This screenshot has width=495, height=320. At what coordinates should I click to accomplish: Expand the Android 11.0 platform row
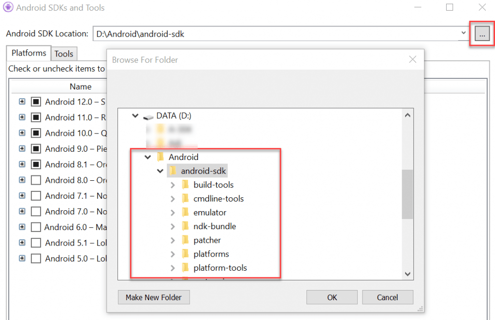pyautogui.click(x=22, y=117)
